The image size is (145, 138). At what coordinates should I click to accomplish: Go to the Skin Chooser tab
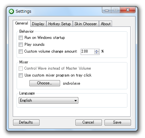(x=86, y=24)
